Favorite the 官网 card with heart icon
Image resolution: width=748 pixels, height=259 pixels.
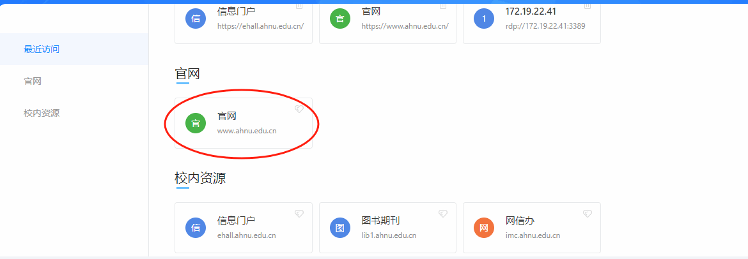pyautogui.click(x=299, y=109)
